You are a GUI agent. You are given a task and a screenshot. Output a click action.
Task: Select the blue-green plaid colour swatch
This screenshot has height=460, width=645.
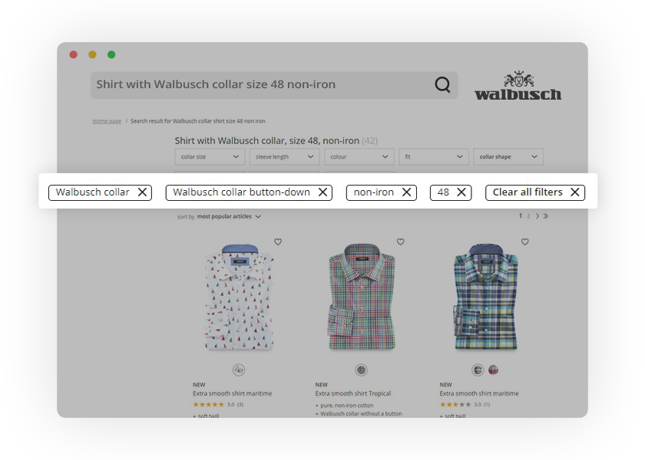click(x=478, y=370)
